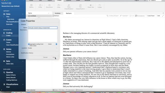Switch to the Share ribbon tab

(78, 1)
